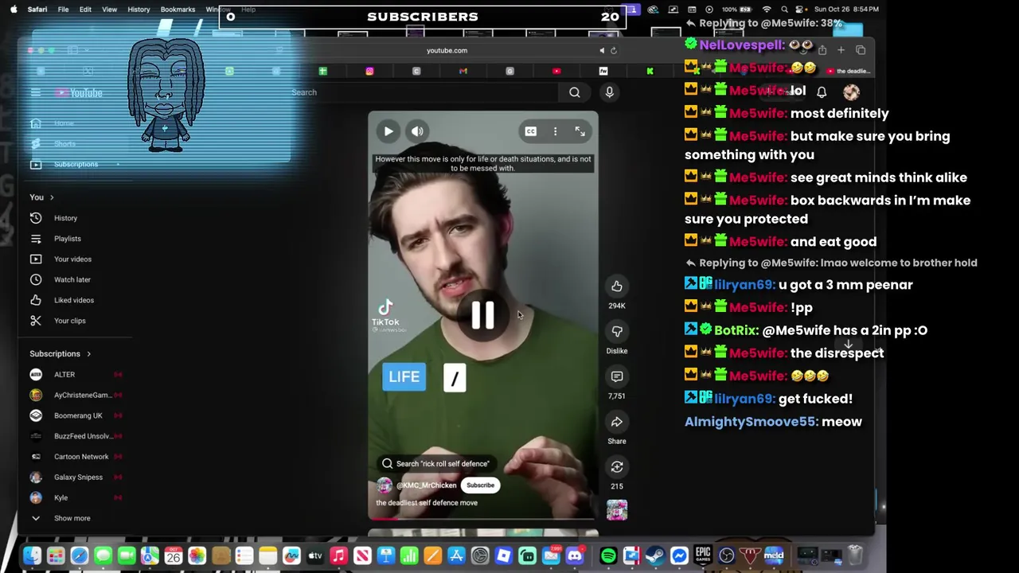The height and width of the screenshot is (573, 1019).
Task: Open Liked videos list
Action: coord(73,300)
